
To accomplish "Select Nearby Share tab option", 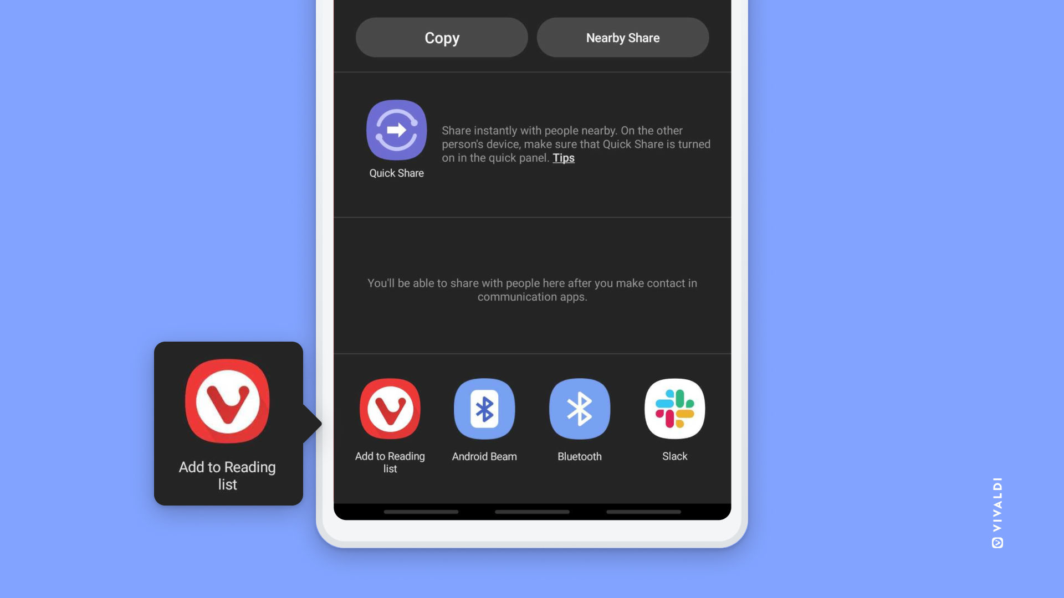I will point(623,37).
